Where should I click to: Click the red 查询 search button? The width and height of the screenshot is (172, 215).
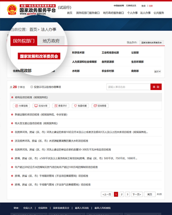[x=156, y=87]
